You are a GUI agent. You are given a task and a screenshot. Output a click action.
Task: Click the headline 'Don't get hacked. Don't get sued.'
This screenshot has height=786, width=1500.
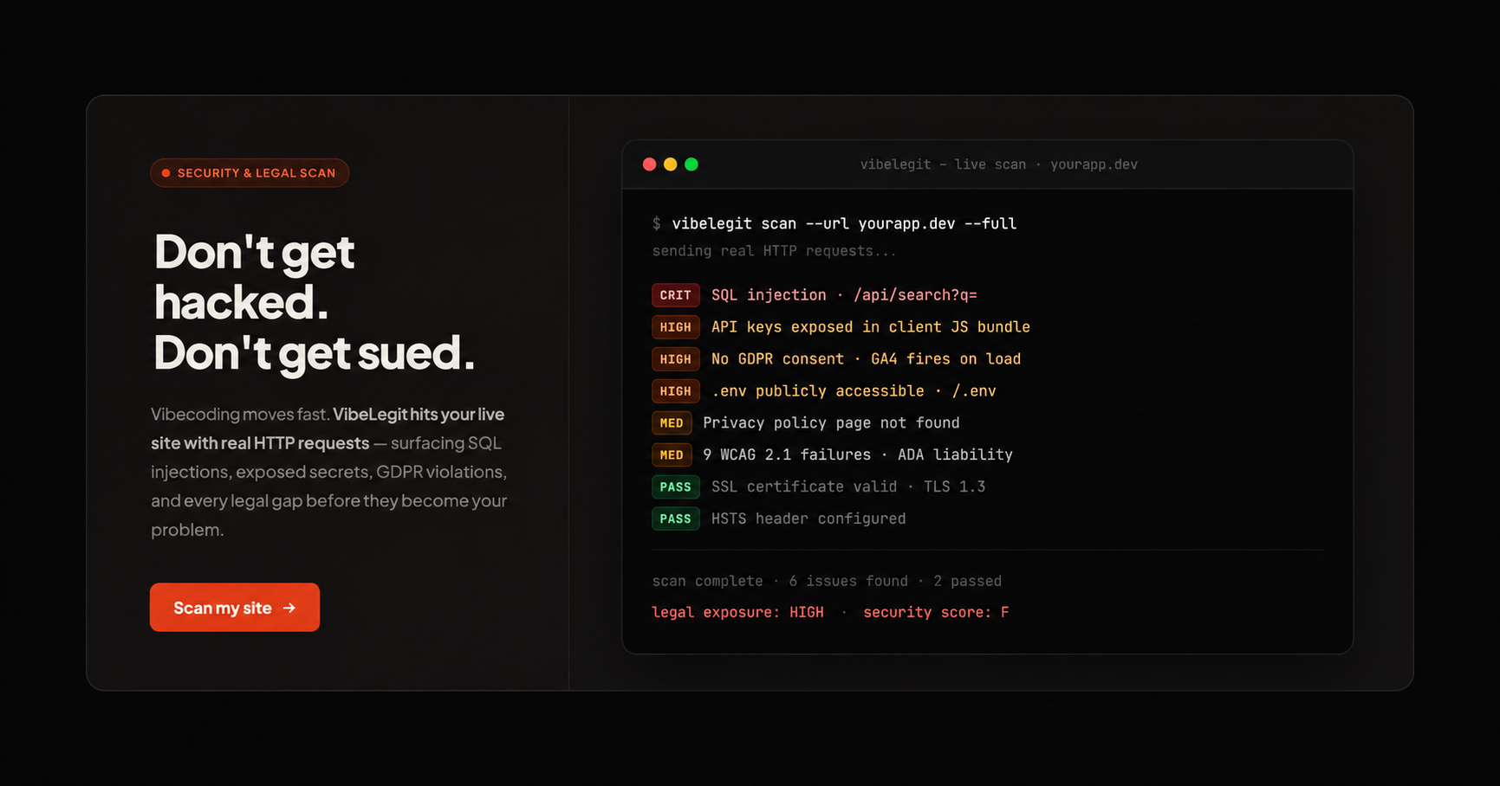315,302
